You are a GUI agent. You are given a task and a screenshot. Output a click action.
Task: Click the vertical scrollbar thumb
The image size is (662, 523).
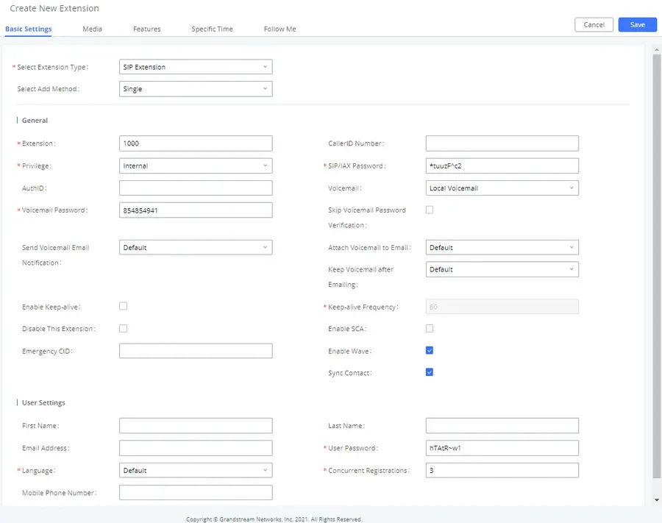click(x=657, y=266)
